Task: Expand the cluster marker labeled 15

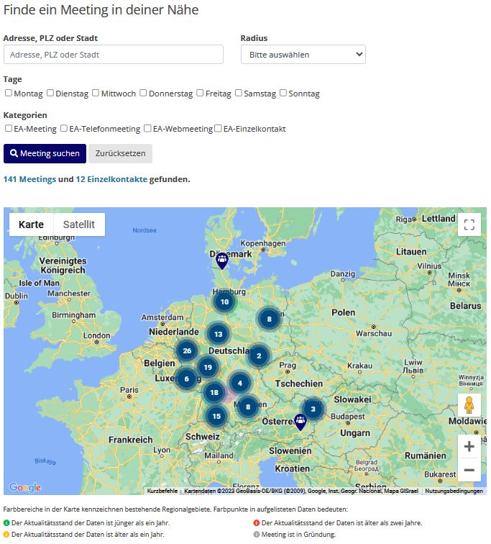Action: (x=216, y=415)
